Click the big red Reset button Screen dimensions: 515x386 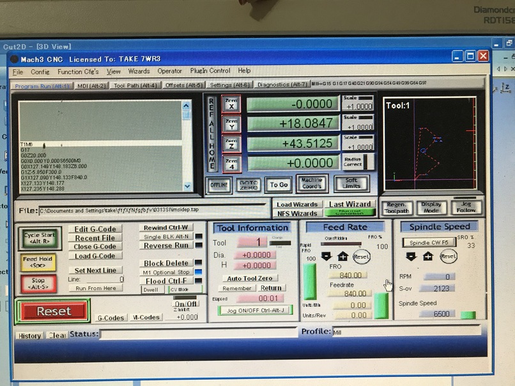54,311
